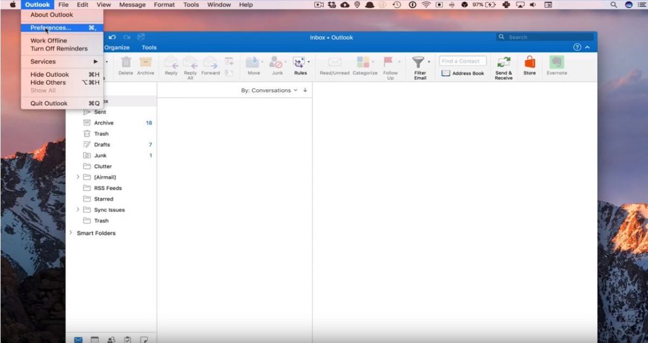Screen dimensions: 648x343
Task: Toggle sort order arrow next to Conversations
Action: tap(305, 90)
